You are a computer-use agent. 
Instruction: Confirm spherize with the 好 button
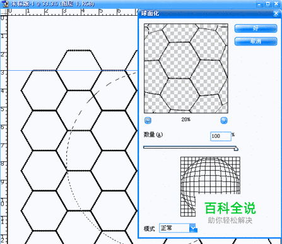[256, 28]
